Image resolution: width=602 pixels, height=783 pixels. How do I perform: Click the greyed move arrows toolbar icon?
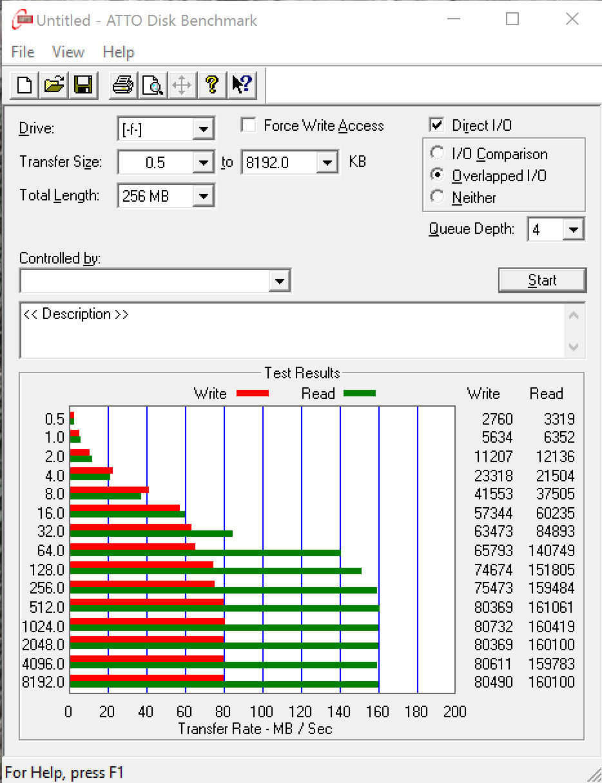click(182, 84)
